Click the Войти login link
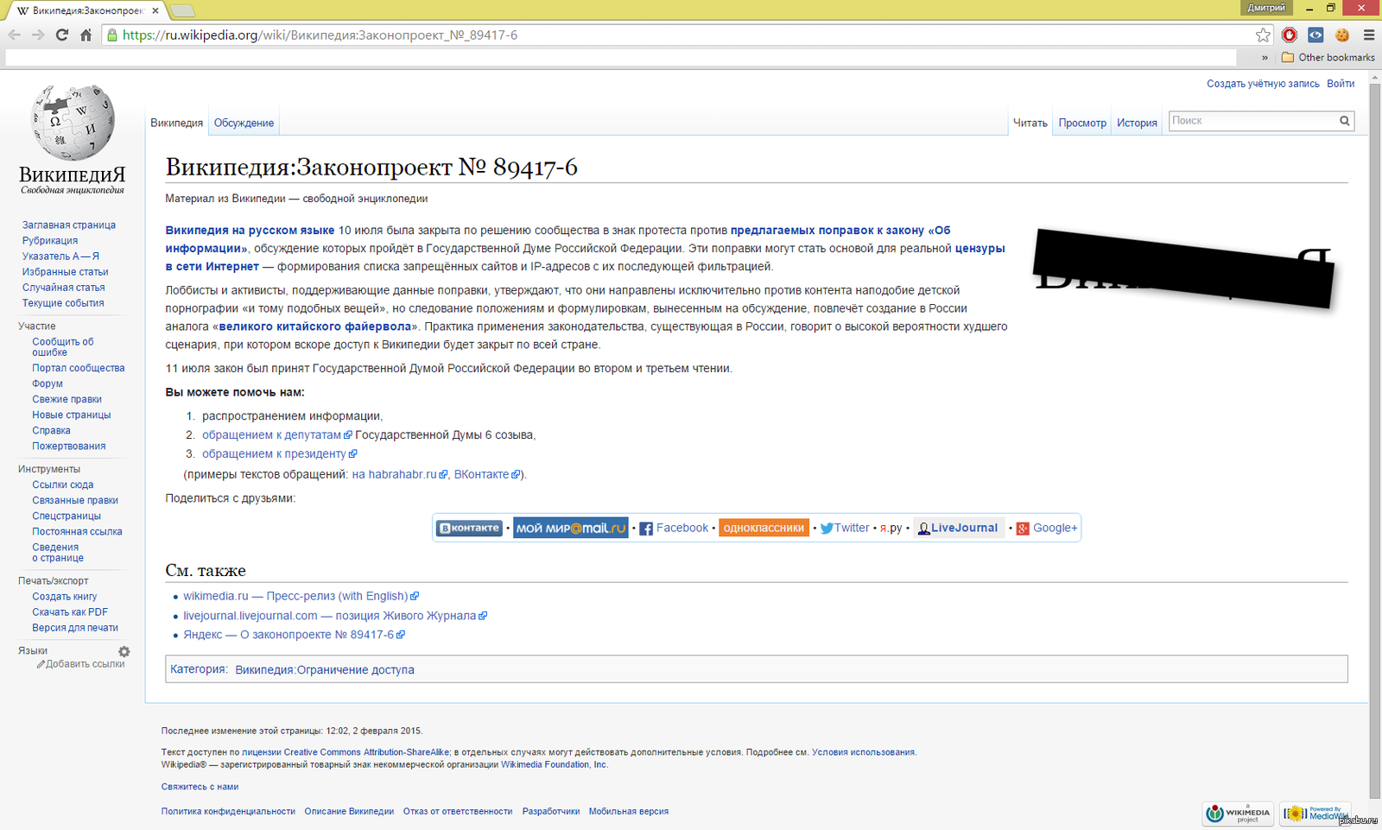The width and height of the screenshot is (1382, 830). [1341, 84]
